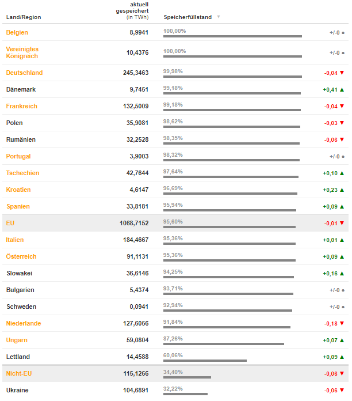Click the Italien storage value 184,4667

pyautogui.click(x=135, y=240)
